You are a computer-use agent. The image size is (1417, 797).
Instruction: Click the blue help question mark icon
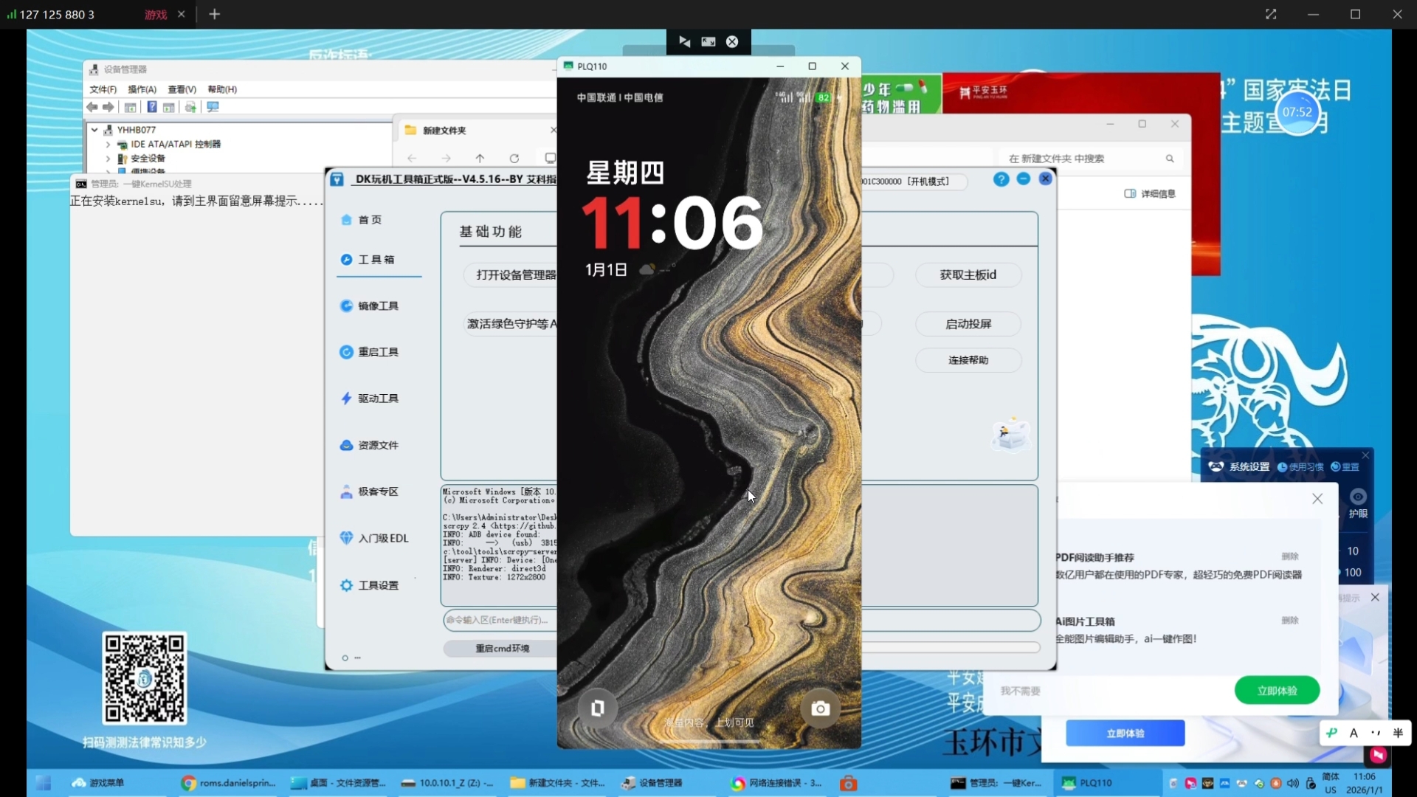coord(1001,179)
